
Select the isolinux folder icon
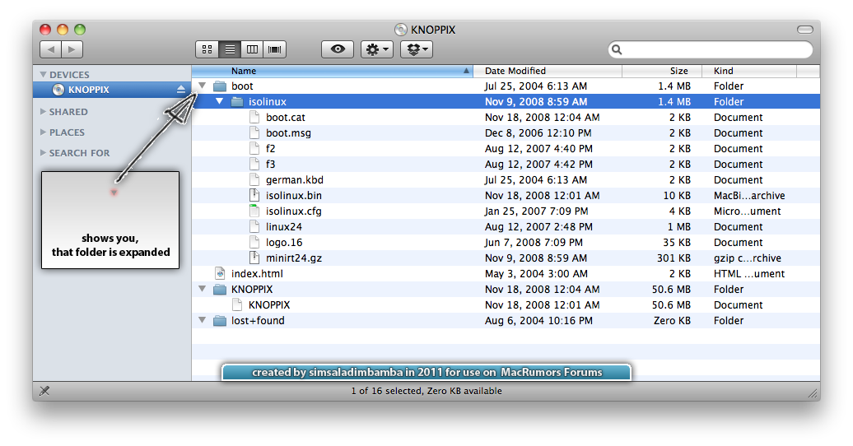[x=237, y=102]
